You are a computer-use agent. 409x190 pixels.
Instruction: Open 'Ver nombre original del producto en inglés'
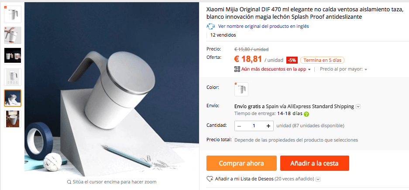264,26
